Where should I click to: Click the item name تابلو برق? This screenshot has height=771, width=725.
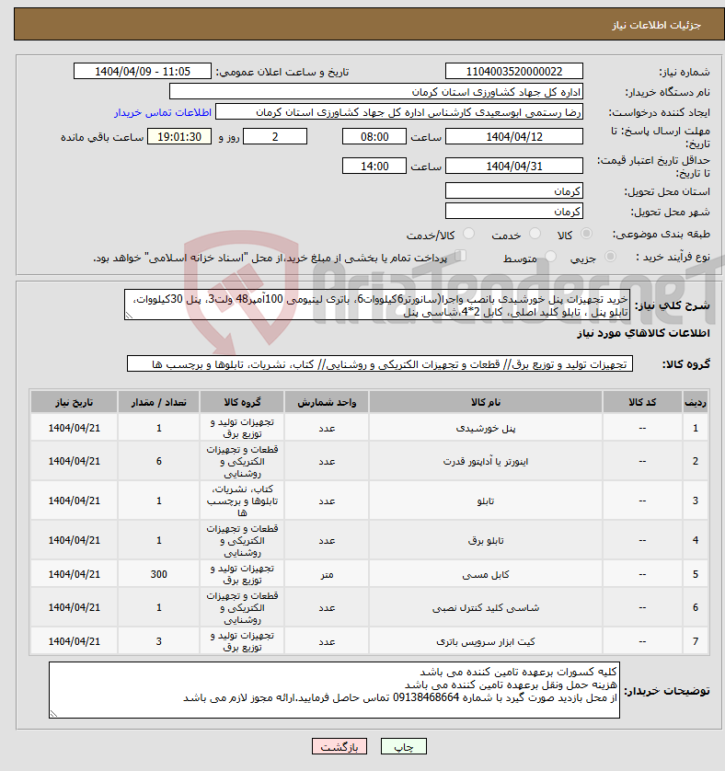[486, 540]
